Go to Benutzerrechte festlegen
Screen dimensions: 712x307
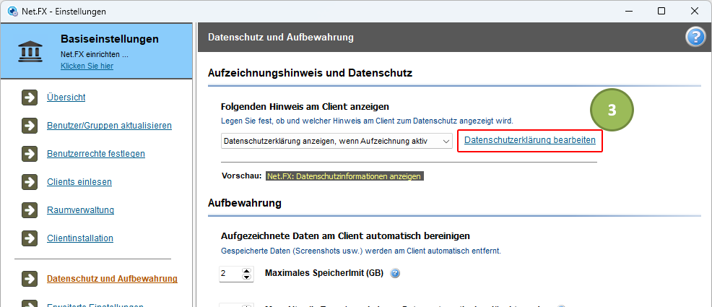96,153
